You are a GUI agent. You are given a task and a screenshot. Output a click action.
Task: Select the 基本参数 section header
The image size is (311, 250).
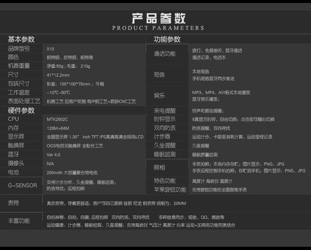[x=21, y=39]
